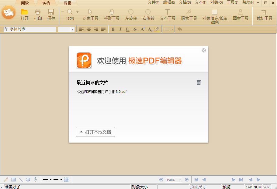Toggle italic text formatting
Screen dimensions: 277x189
pos(120,29)
